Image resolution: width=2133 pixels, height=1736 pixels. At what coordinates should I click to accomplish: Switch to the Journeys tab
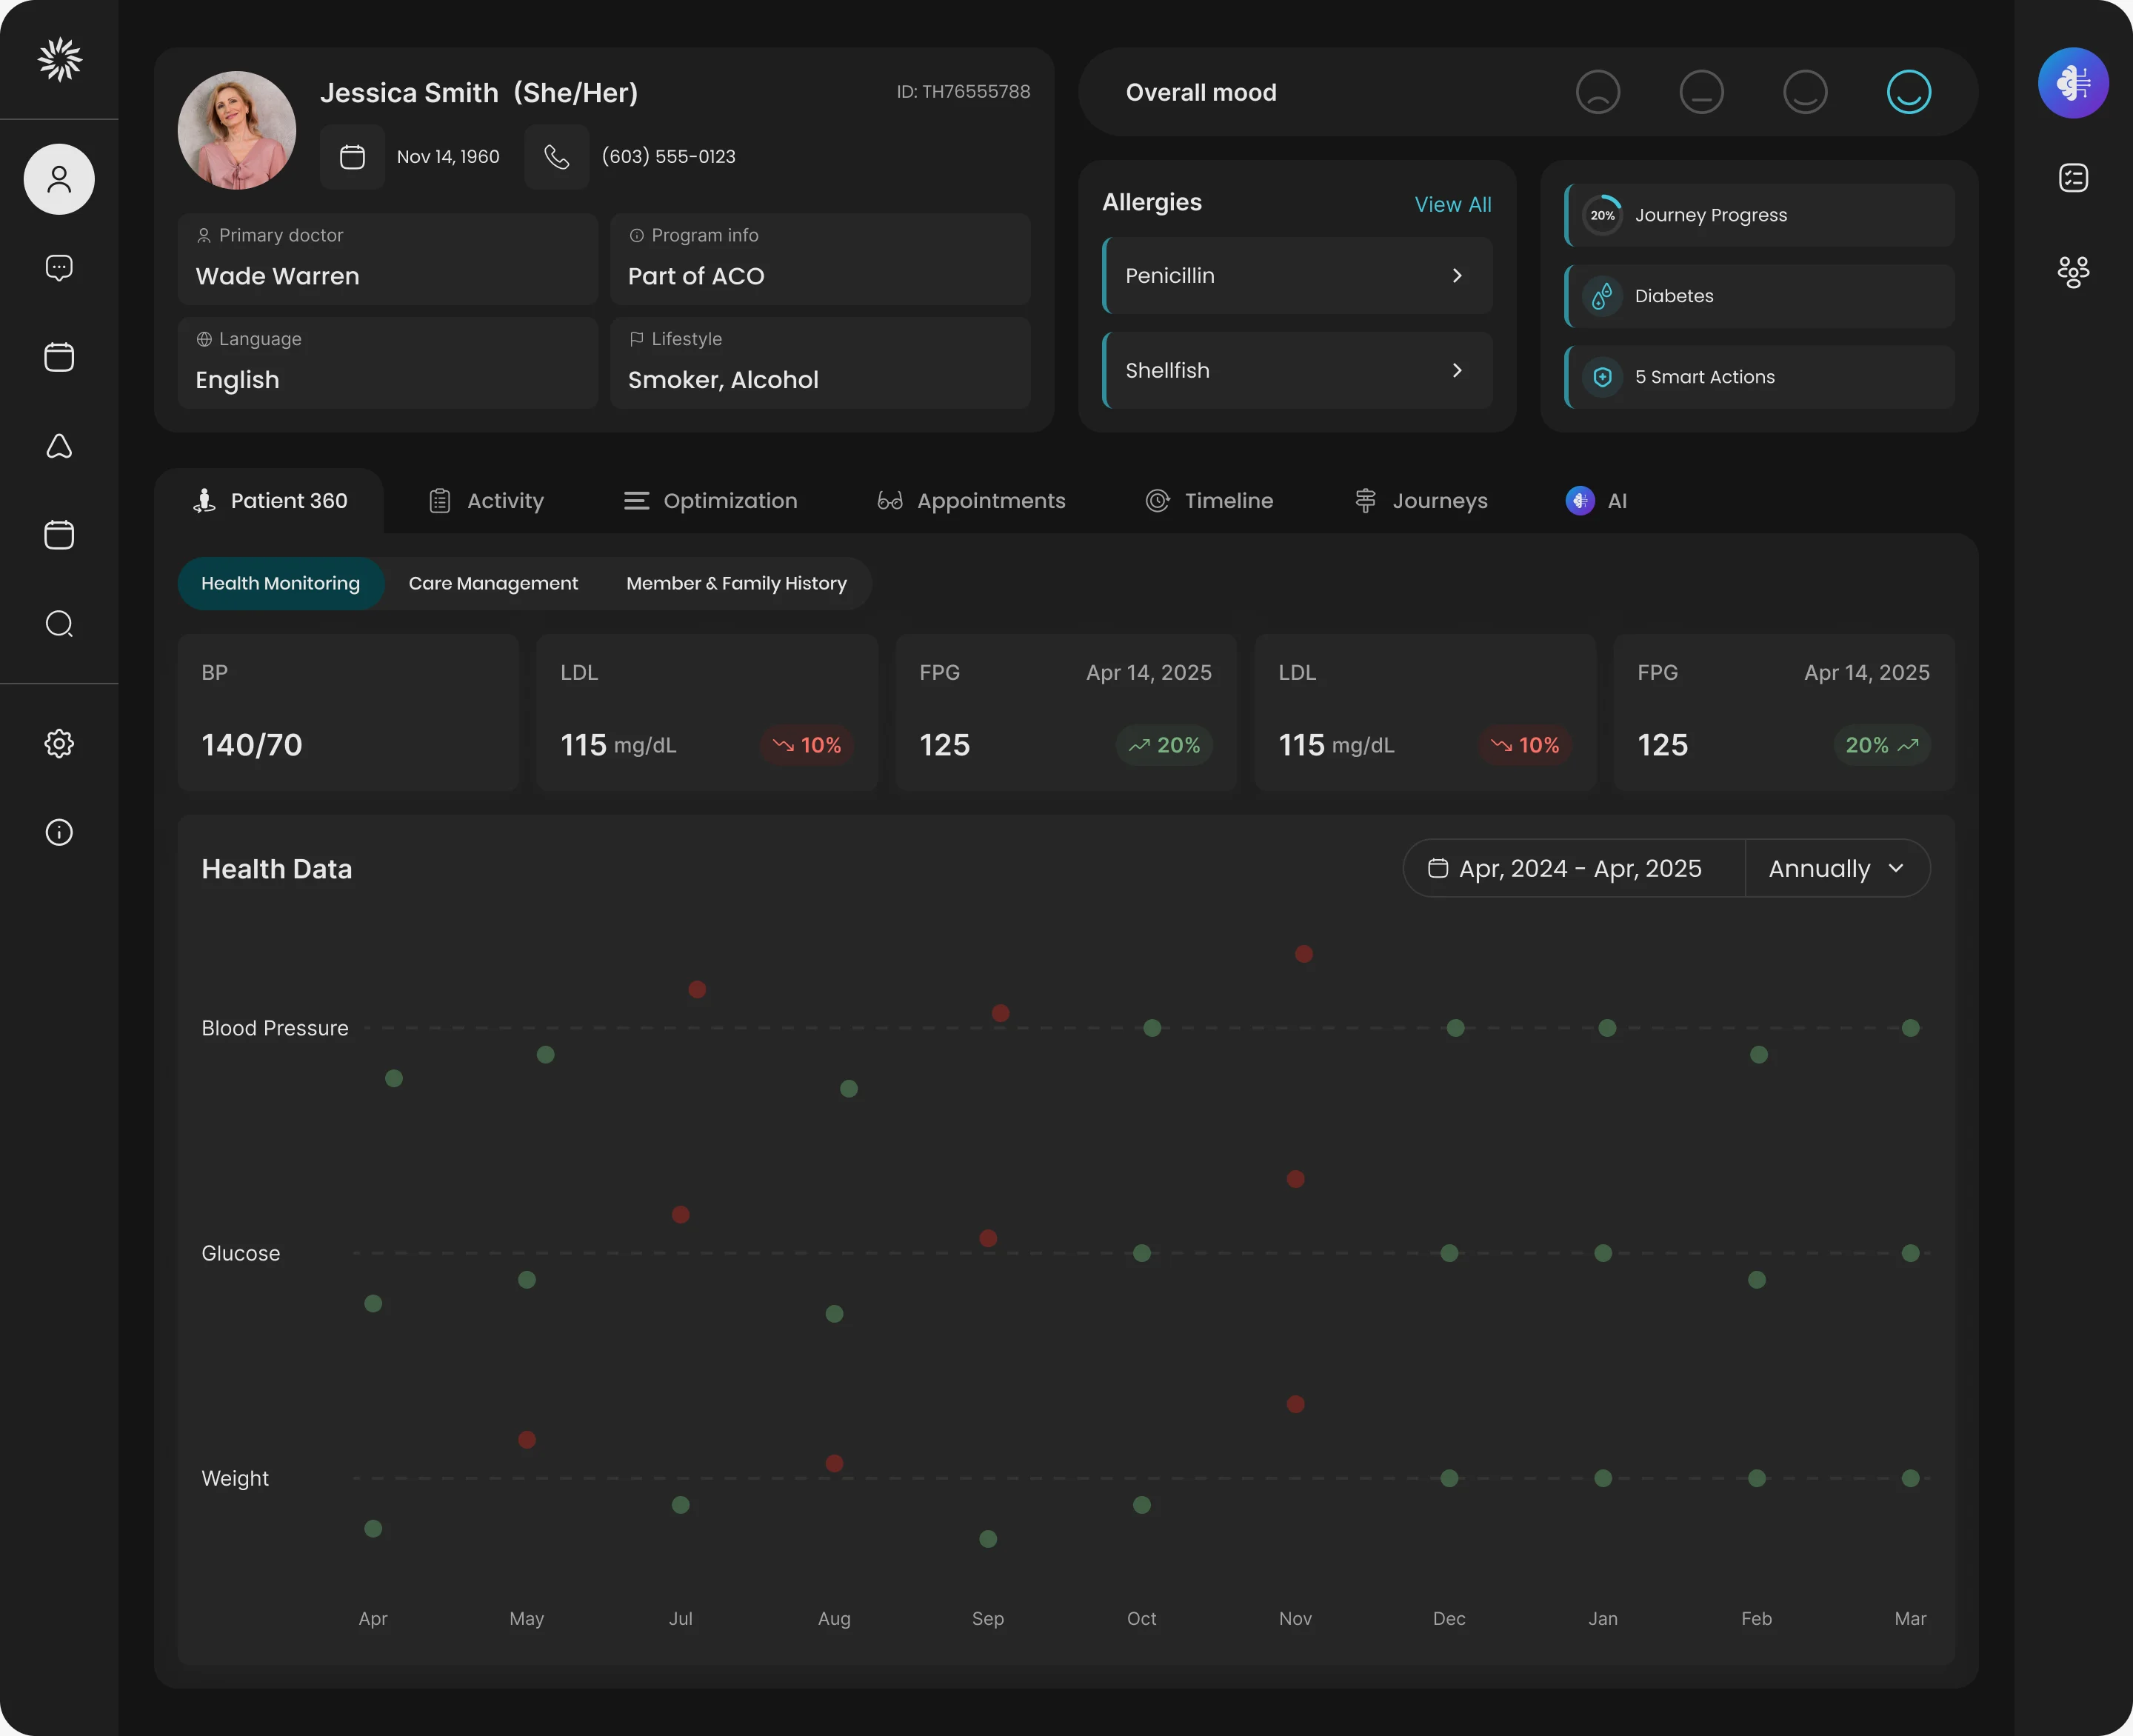pos(1420,501)
